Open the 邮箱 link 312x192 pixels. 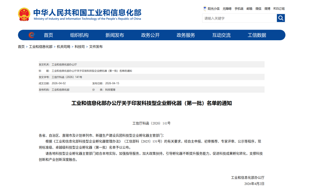[x=249, y=9]
